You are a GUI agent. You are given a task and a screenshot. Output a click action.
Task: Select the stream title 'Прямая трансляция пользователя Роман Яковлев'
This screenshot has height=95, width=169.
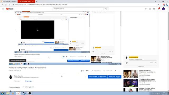coord(27,68)
